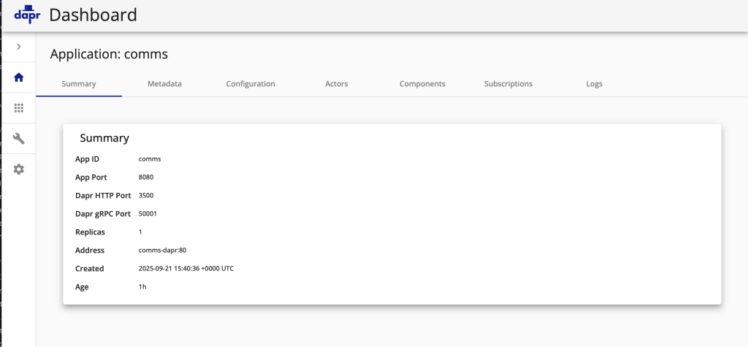Viewport: 748px width, 347px height.
Task: Open the wrench configurations icon
Action: click(x=18, y=138)
